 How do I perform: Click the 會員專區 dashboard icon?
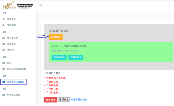[4, 19]
